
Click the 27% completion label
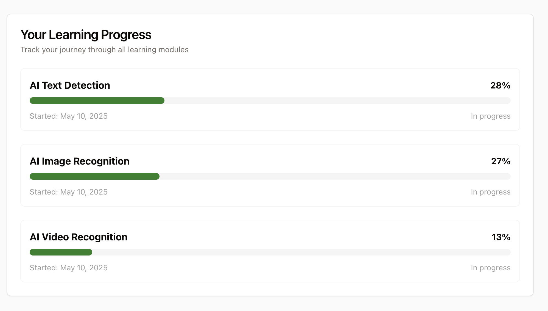(x=501, y=161)
